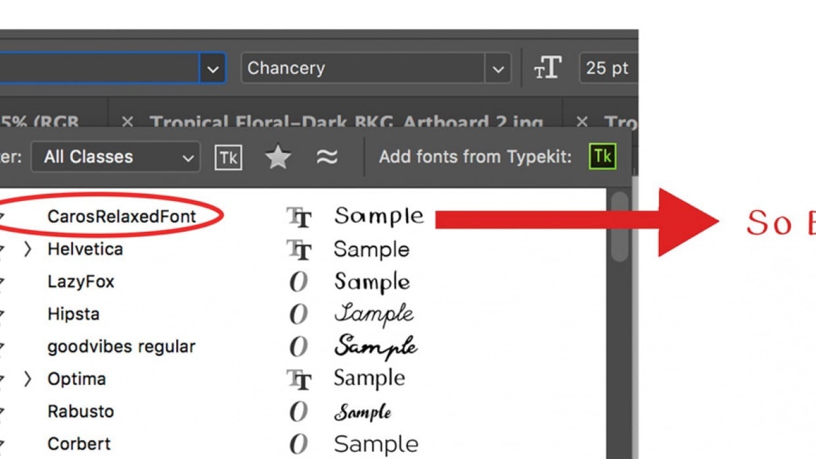Open the All Classes filter dropdown
The height and width of the screenshot is (459, 816).
point(116,158)
